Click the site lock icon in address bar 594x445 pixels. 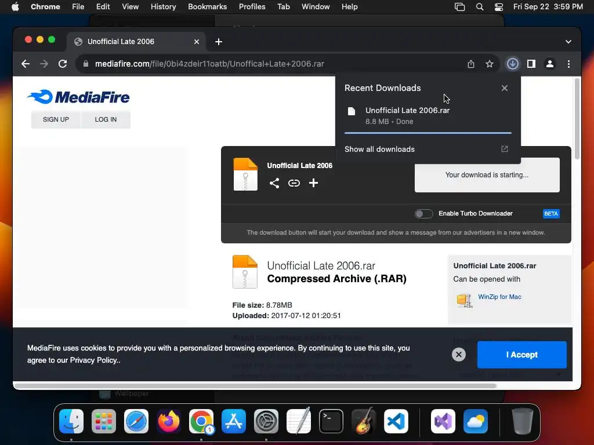(x=86, y=64)
